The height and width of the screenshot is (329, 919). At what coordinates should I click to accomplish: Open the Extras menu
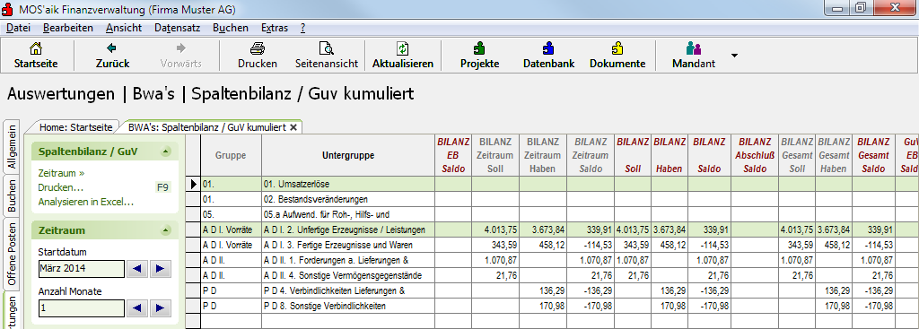(x=275, y=28)
